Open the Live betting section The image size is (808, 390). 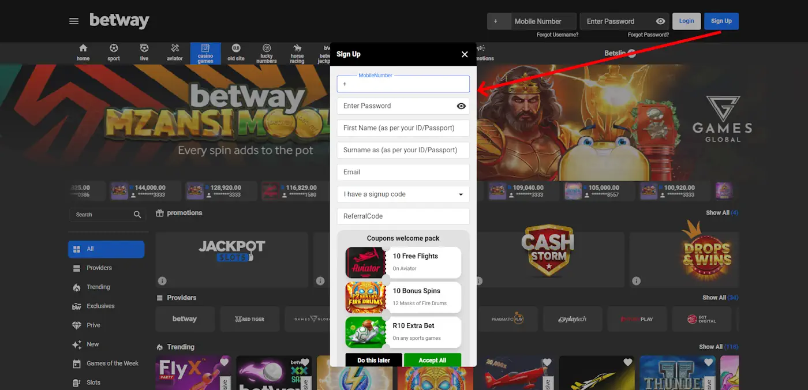[x=144, y=52]
